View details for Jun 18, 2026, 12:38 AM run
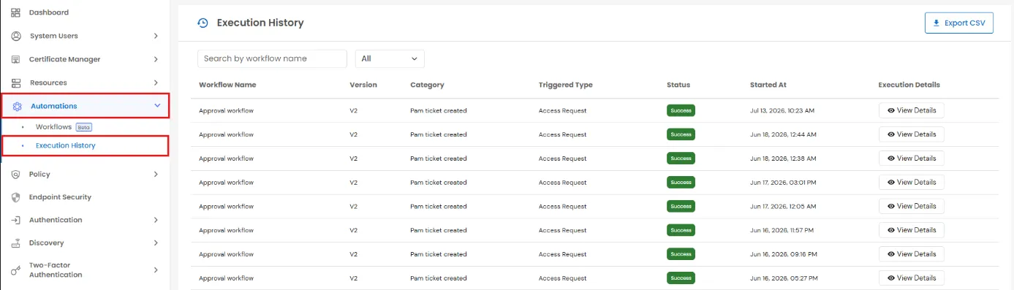The width and height of the screenshot is (1014, 290). (912, 159)
